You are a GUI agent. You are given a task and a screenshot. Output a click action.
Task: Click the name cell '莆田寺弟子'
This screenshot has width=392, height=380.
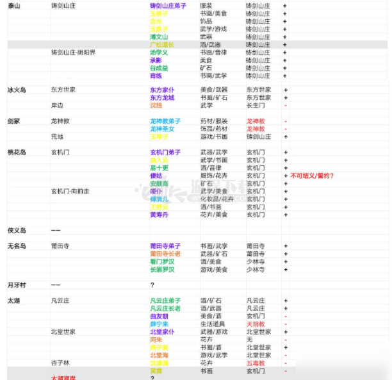click(165, 246)
